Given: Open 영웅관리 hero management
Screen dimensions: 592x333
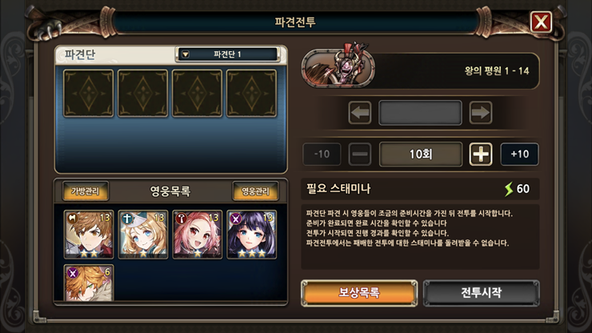Looking at the screenshot, I should point(256,191).
